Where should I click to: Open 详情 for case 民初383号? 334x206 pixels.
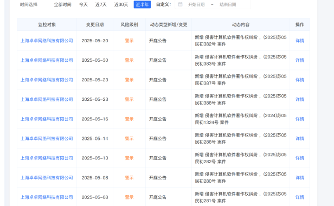click(300, 60)
